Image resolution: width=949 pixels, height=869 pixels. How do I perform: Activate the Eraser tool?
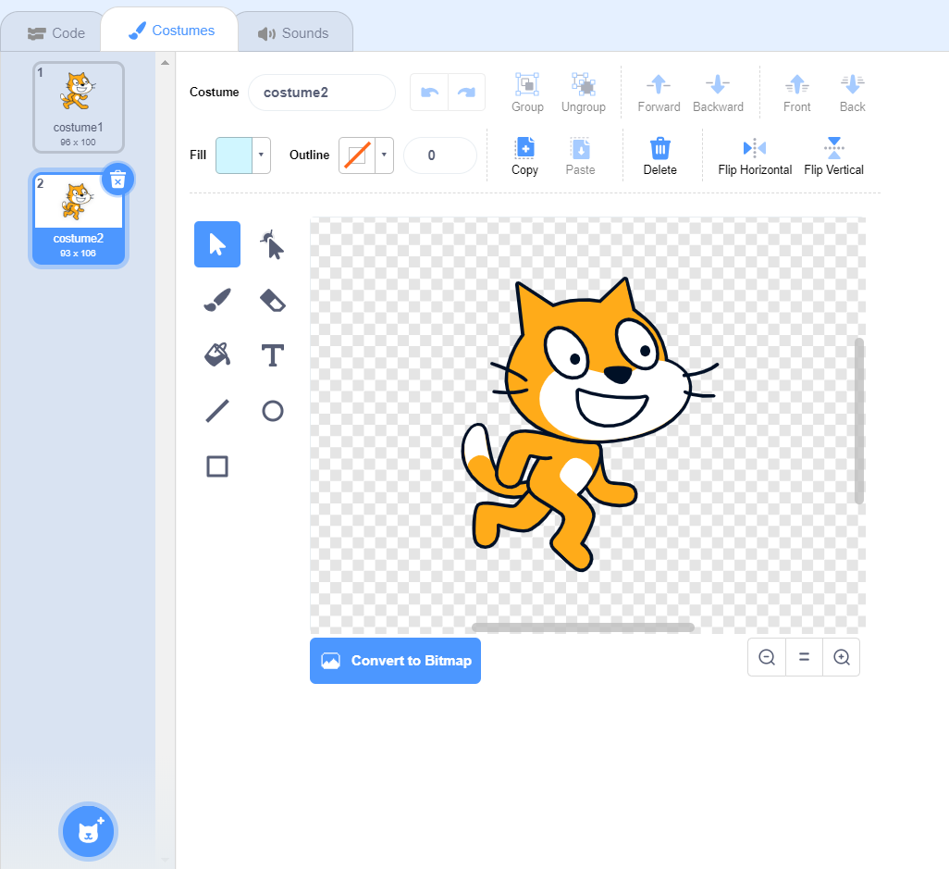[x=272, y=300]
